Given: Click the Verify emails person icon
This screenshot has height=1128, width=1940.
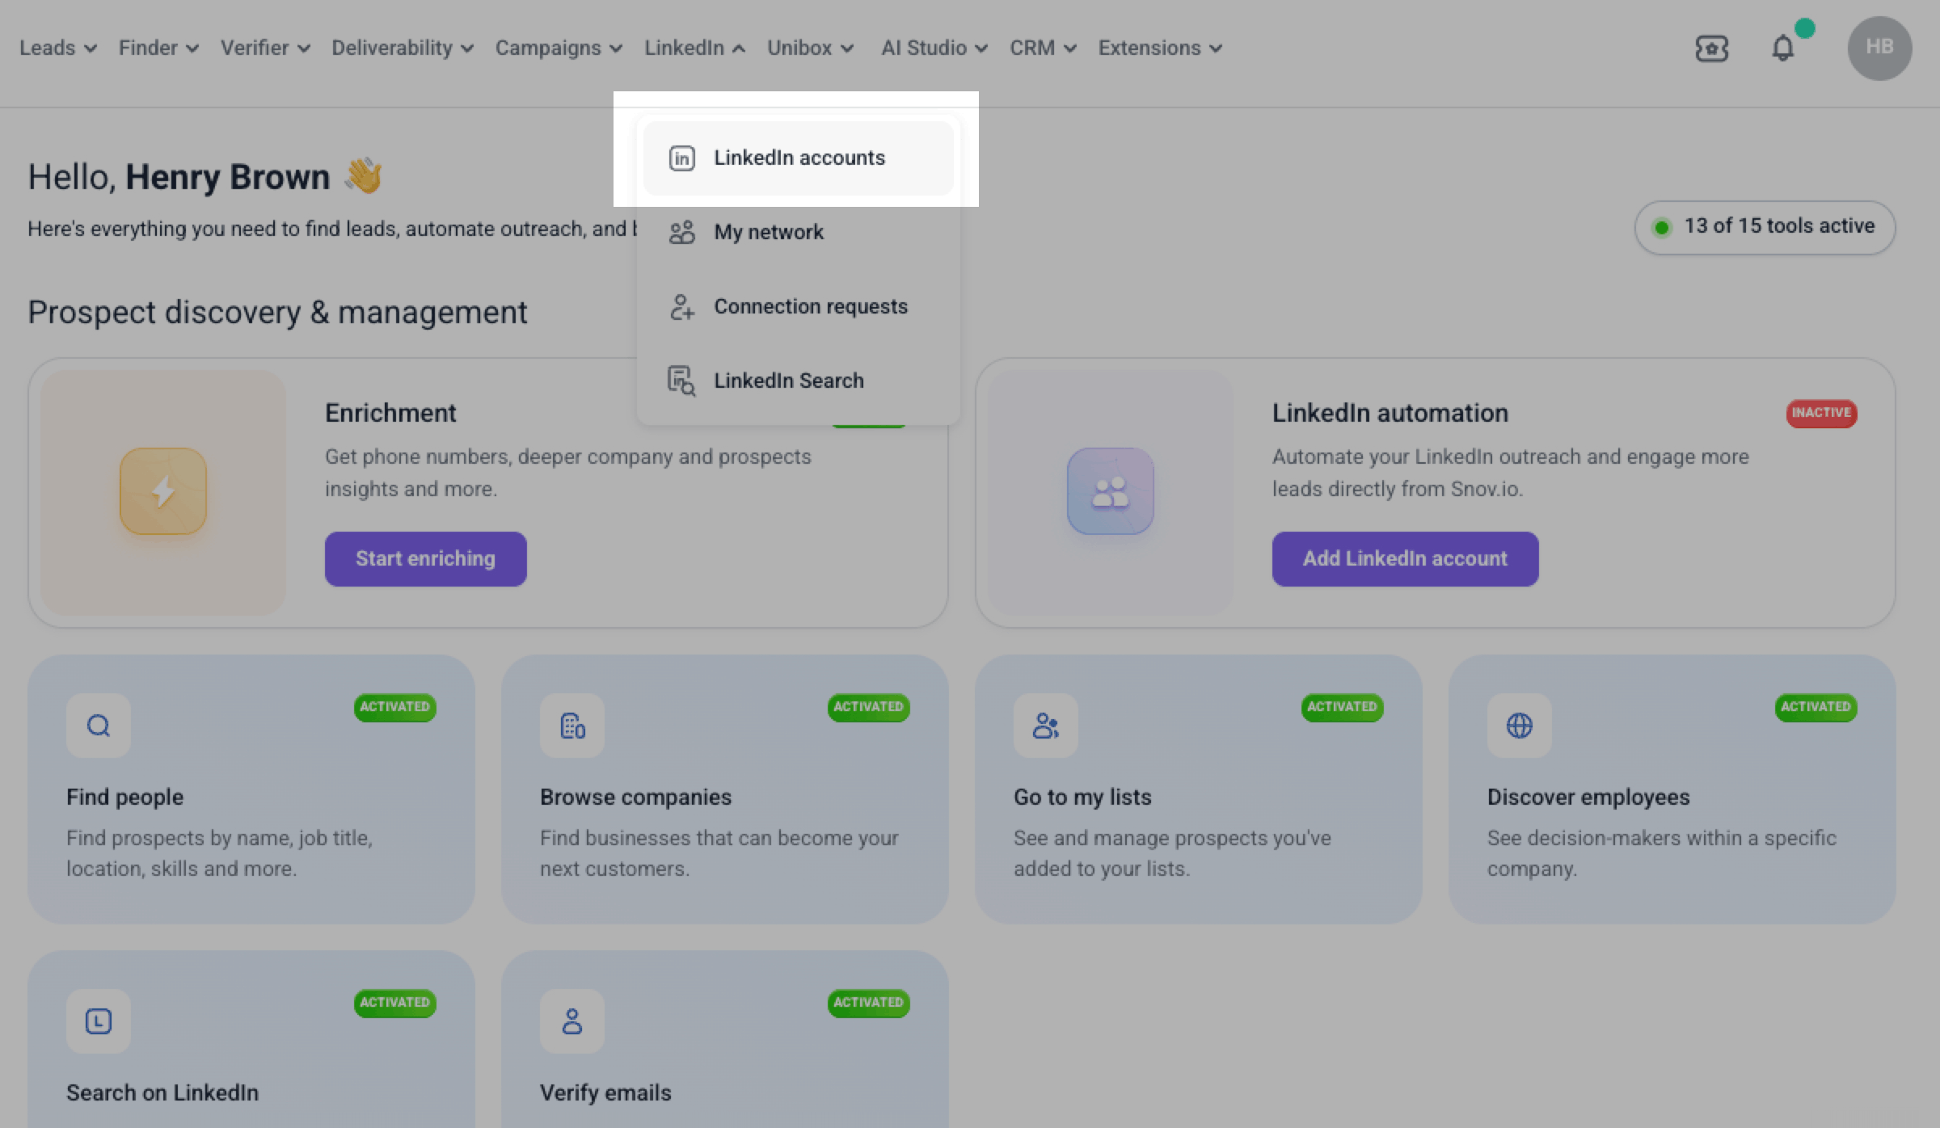Looking at the screenshot, I should pyautogui.click(x=572, y=1021).
